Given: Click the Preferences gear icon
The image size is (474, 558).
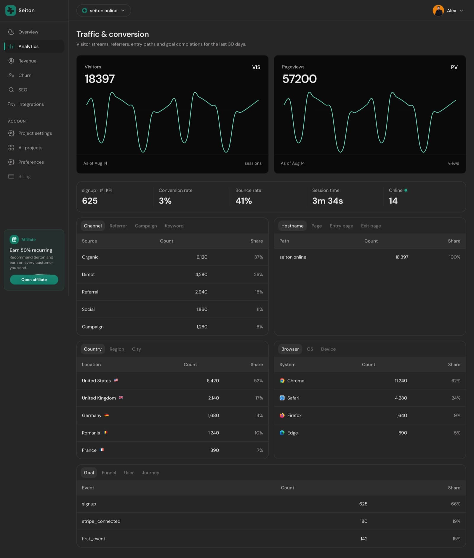Looking at the screenshot, I should [11, 162].
